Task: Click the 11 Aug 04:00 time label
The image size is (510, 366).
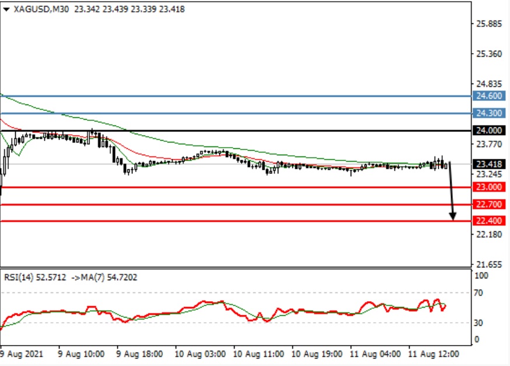Action: tap(375, 354)
